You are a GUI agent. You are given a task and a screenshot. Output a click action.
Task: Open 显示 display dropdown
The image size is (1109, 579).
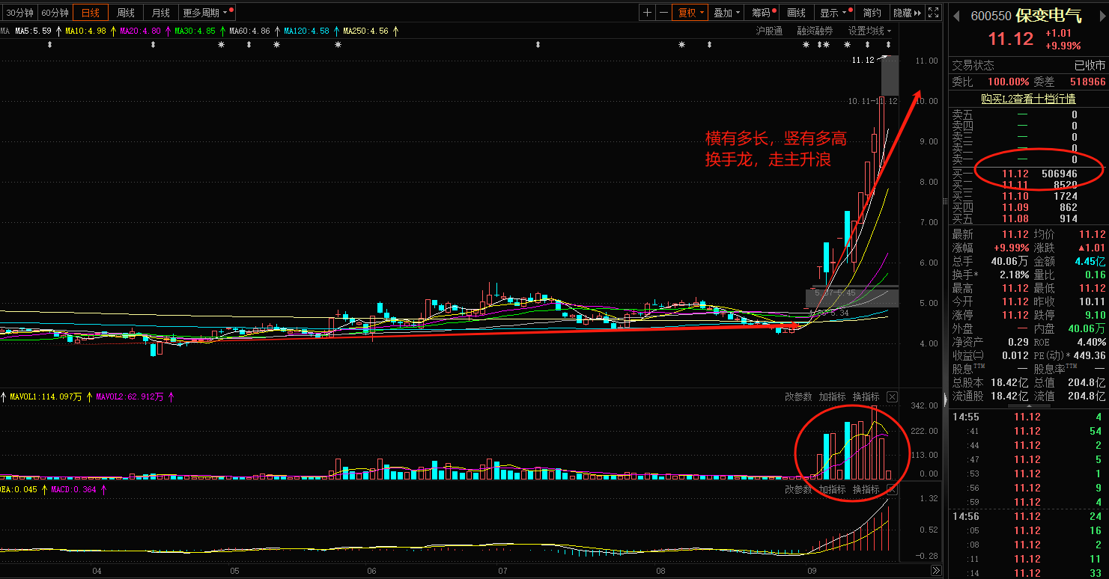pos(835,13)
